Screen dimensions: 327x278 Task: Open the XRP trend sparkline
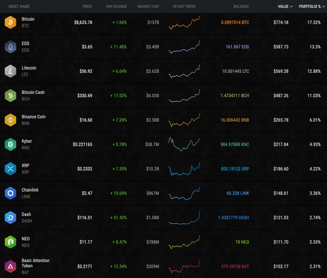(x=184, y=169)
